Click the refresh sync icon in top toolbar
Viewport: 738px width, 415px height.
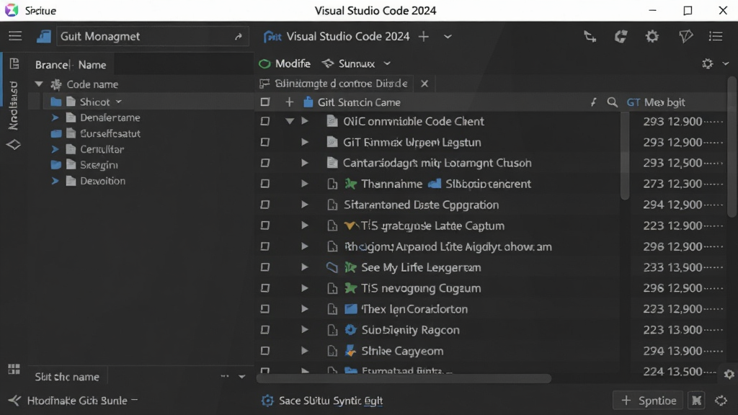(621, 36)
